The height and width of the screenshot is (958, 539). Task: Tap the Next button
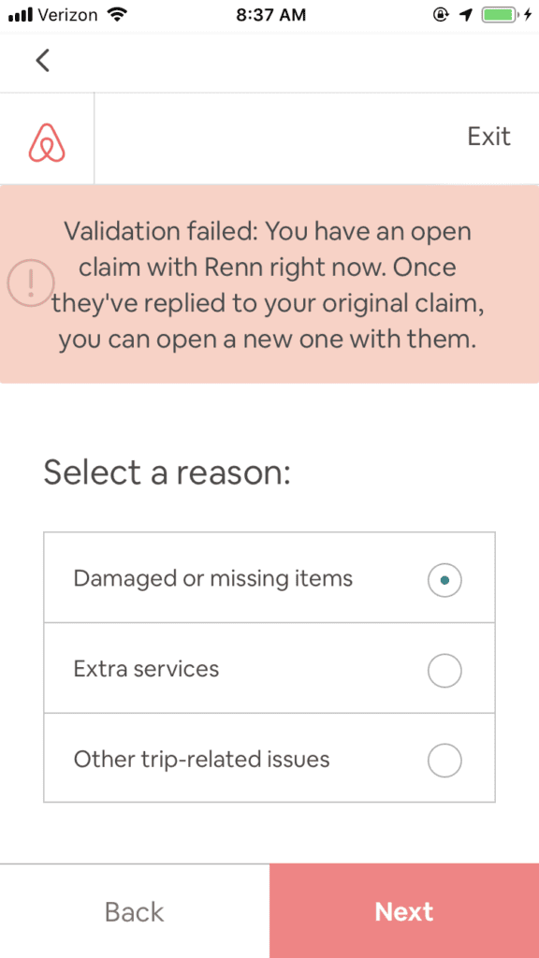point(404,911)
